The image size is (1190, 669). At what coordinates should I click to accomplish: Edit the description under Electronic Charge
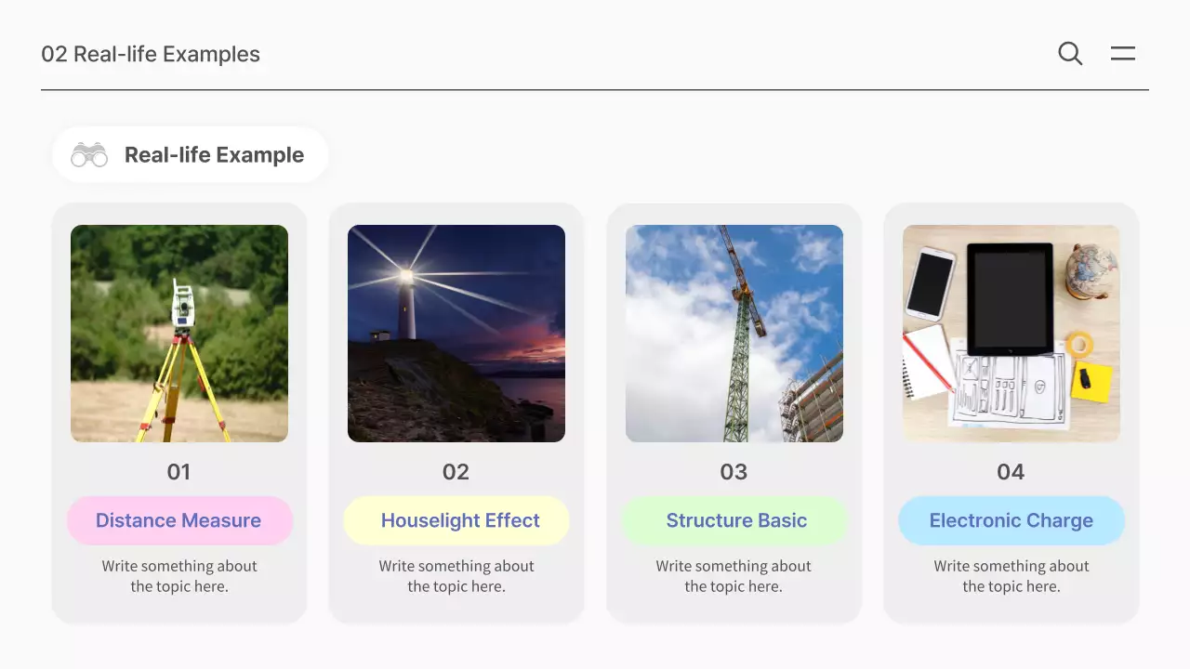coord(1011,576)
